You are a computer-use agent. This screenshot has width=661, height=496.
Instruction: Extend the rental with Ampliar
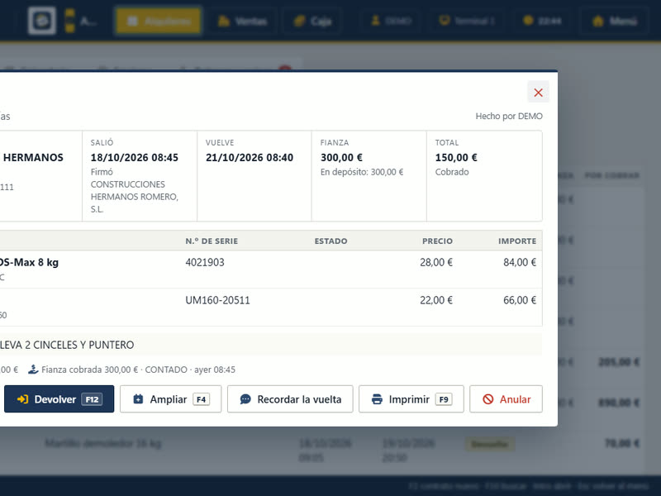tap(170, 399)
